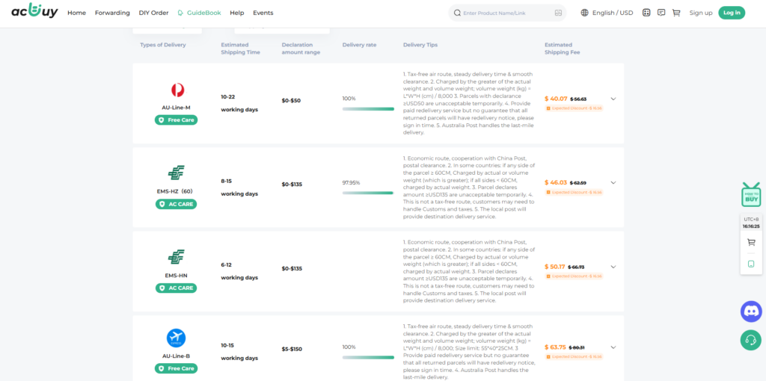Click the acbuy logo

pyautogui.click(x=34, y=12)
